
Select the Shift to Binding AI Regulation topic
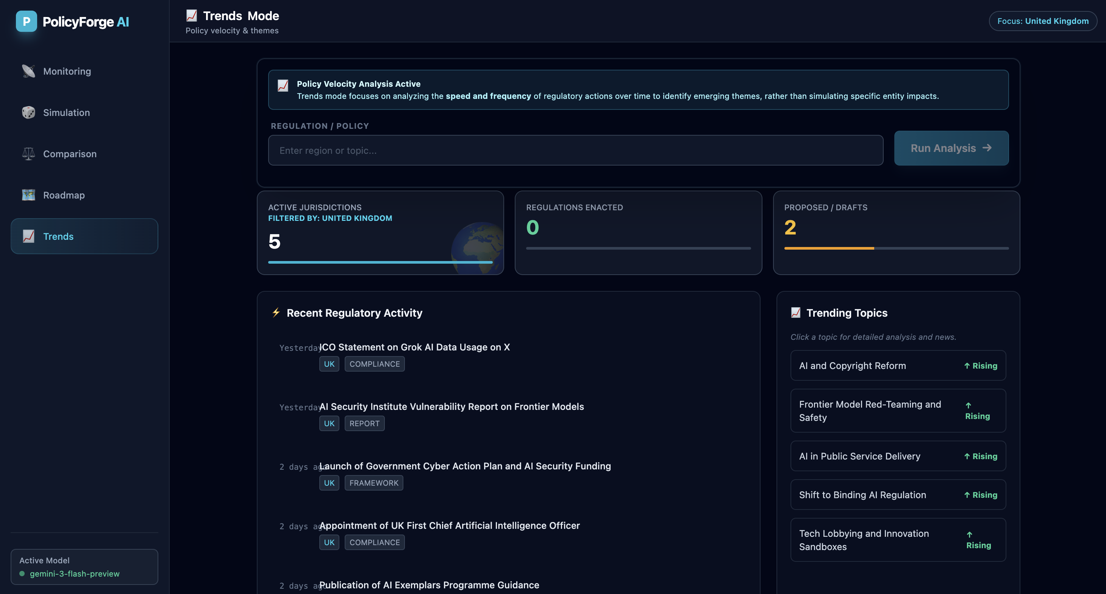(x=898, y=495)
